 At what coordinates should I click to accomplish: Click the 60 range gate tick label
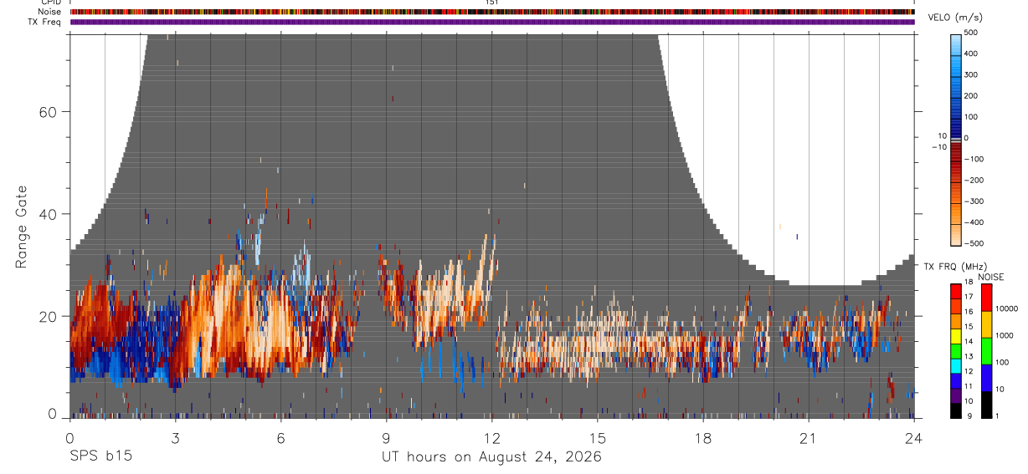[46, 112]
